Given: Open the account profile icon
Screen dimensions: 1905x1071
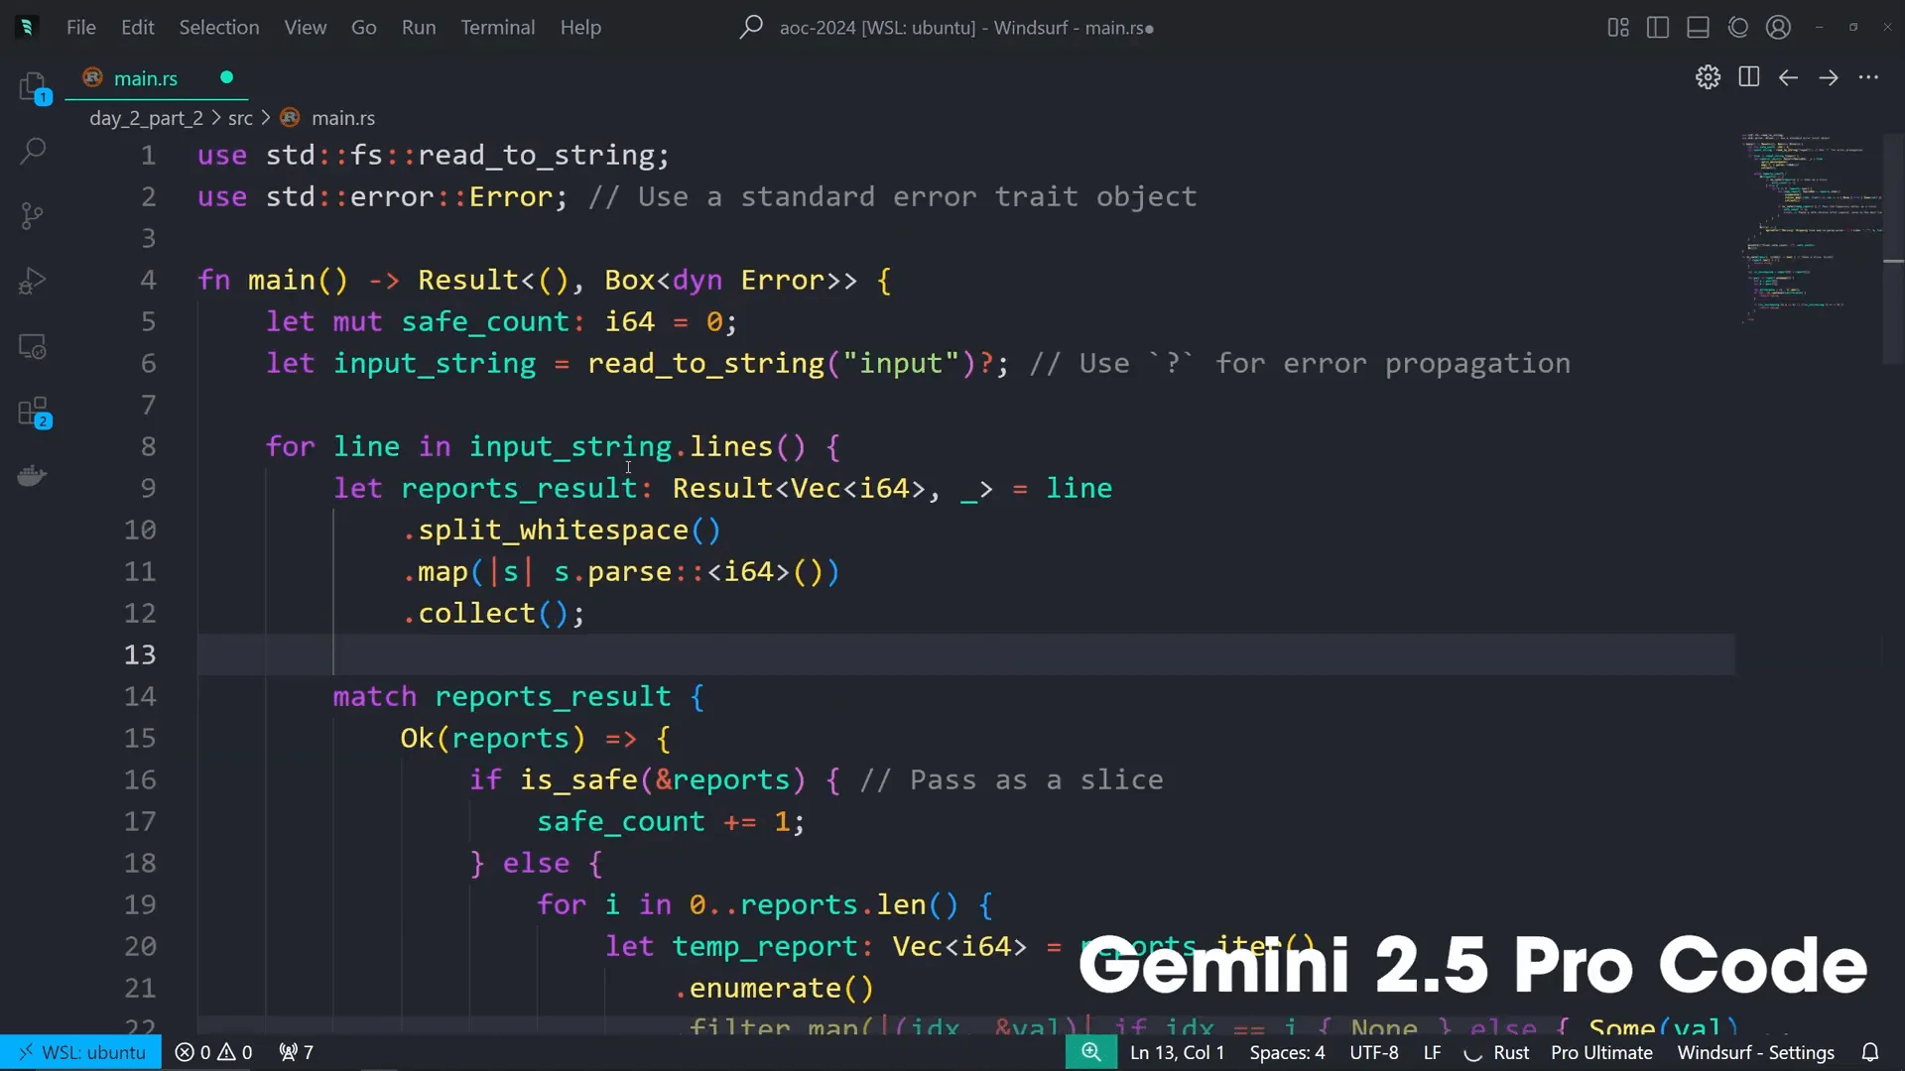Looking at the screenshot, I should (1778, 27).
